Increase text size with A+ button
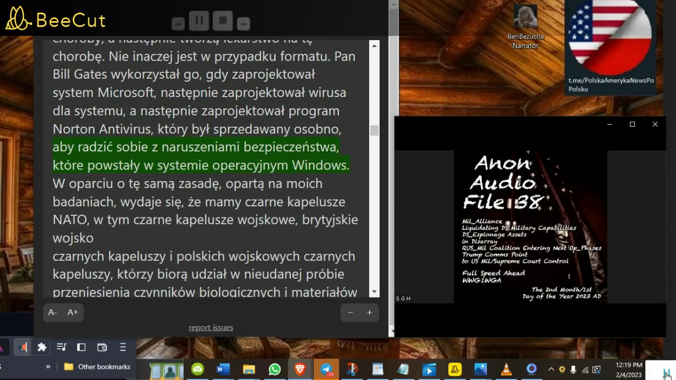 73,312
